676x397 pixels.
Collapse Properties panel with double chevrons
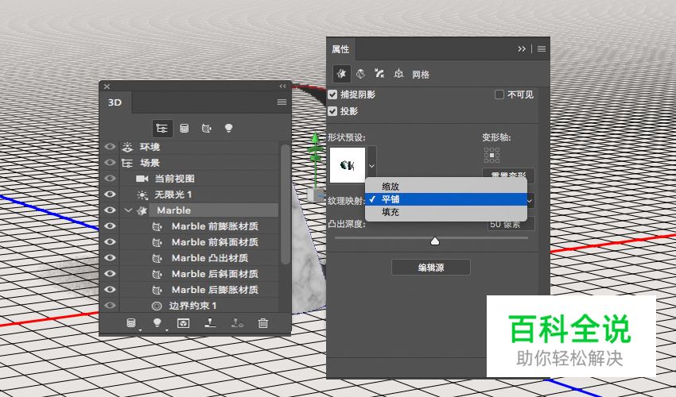(522, 49)
